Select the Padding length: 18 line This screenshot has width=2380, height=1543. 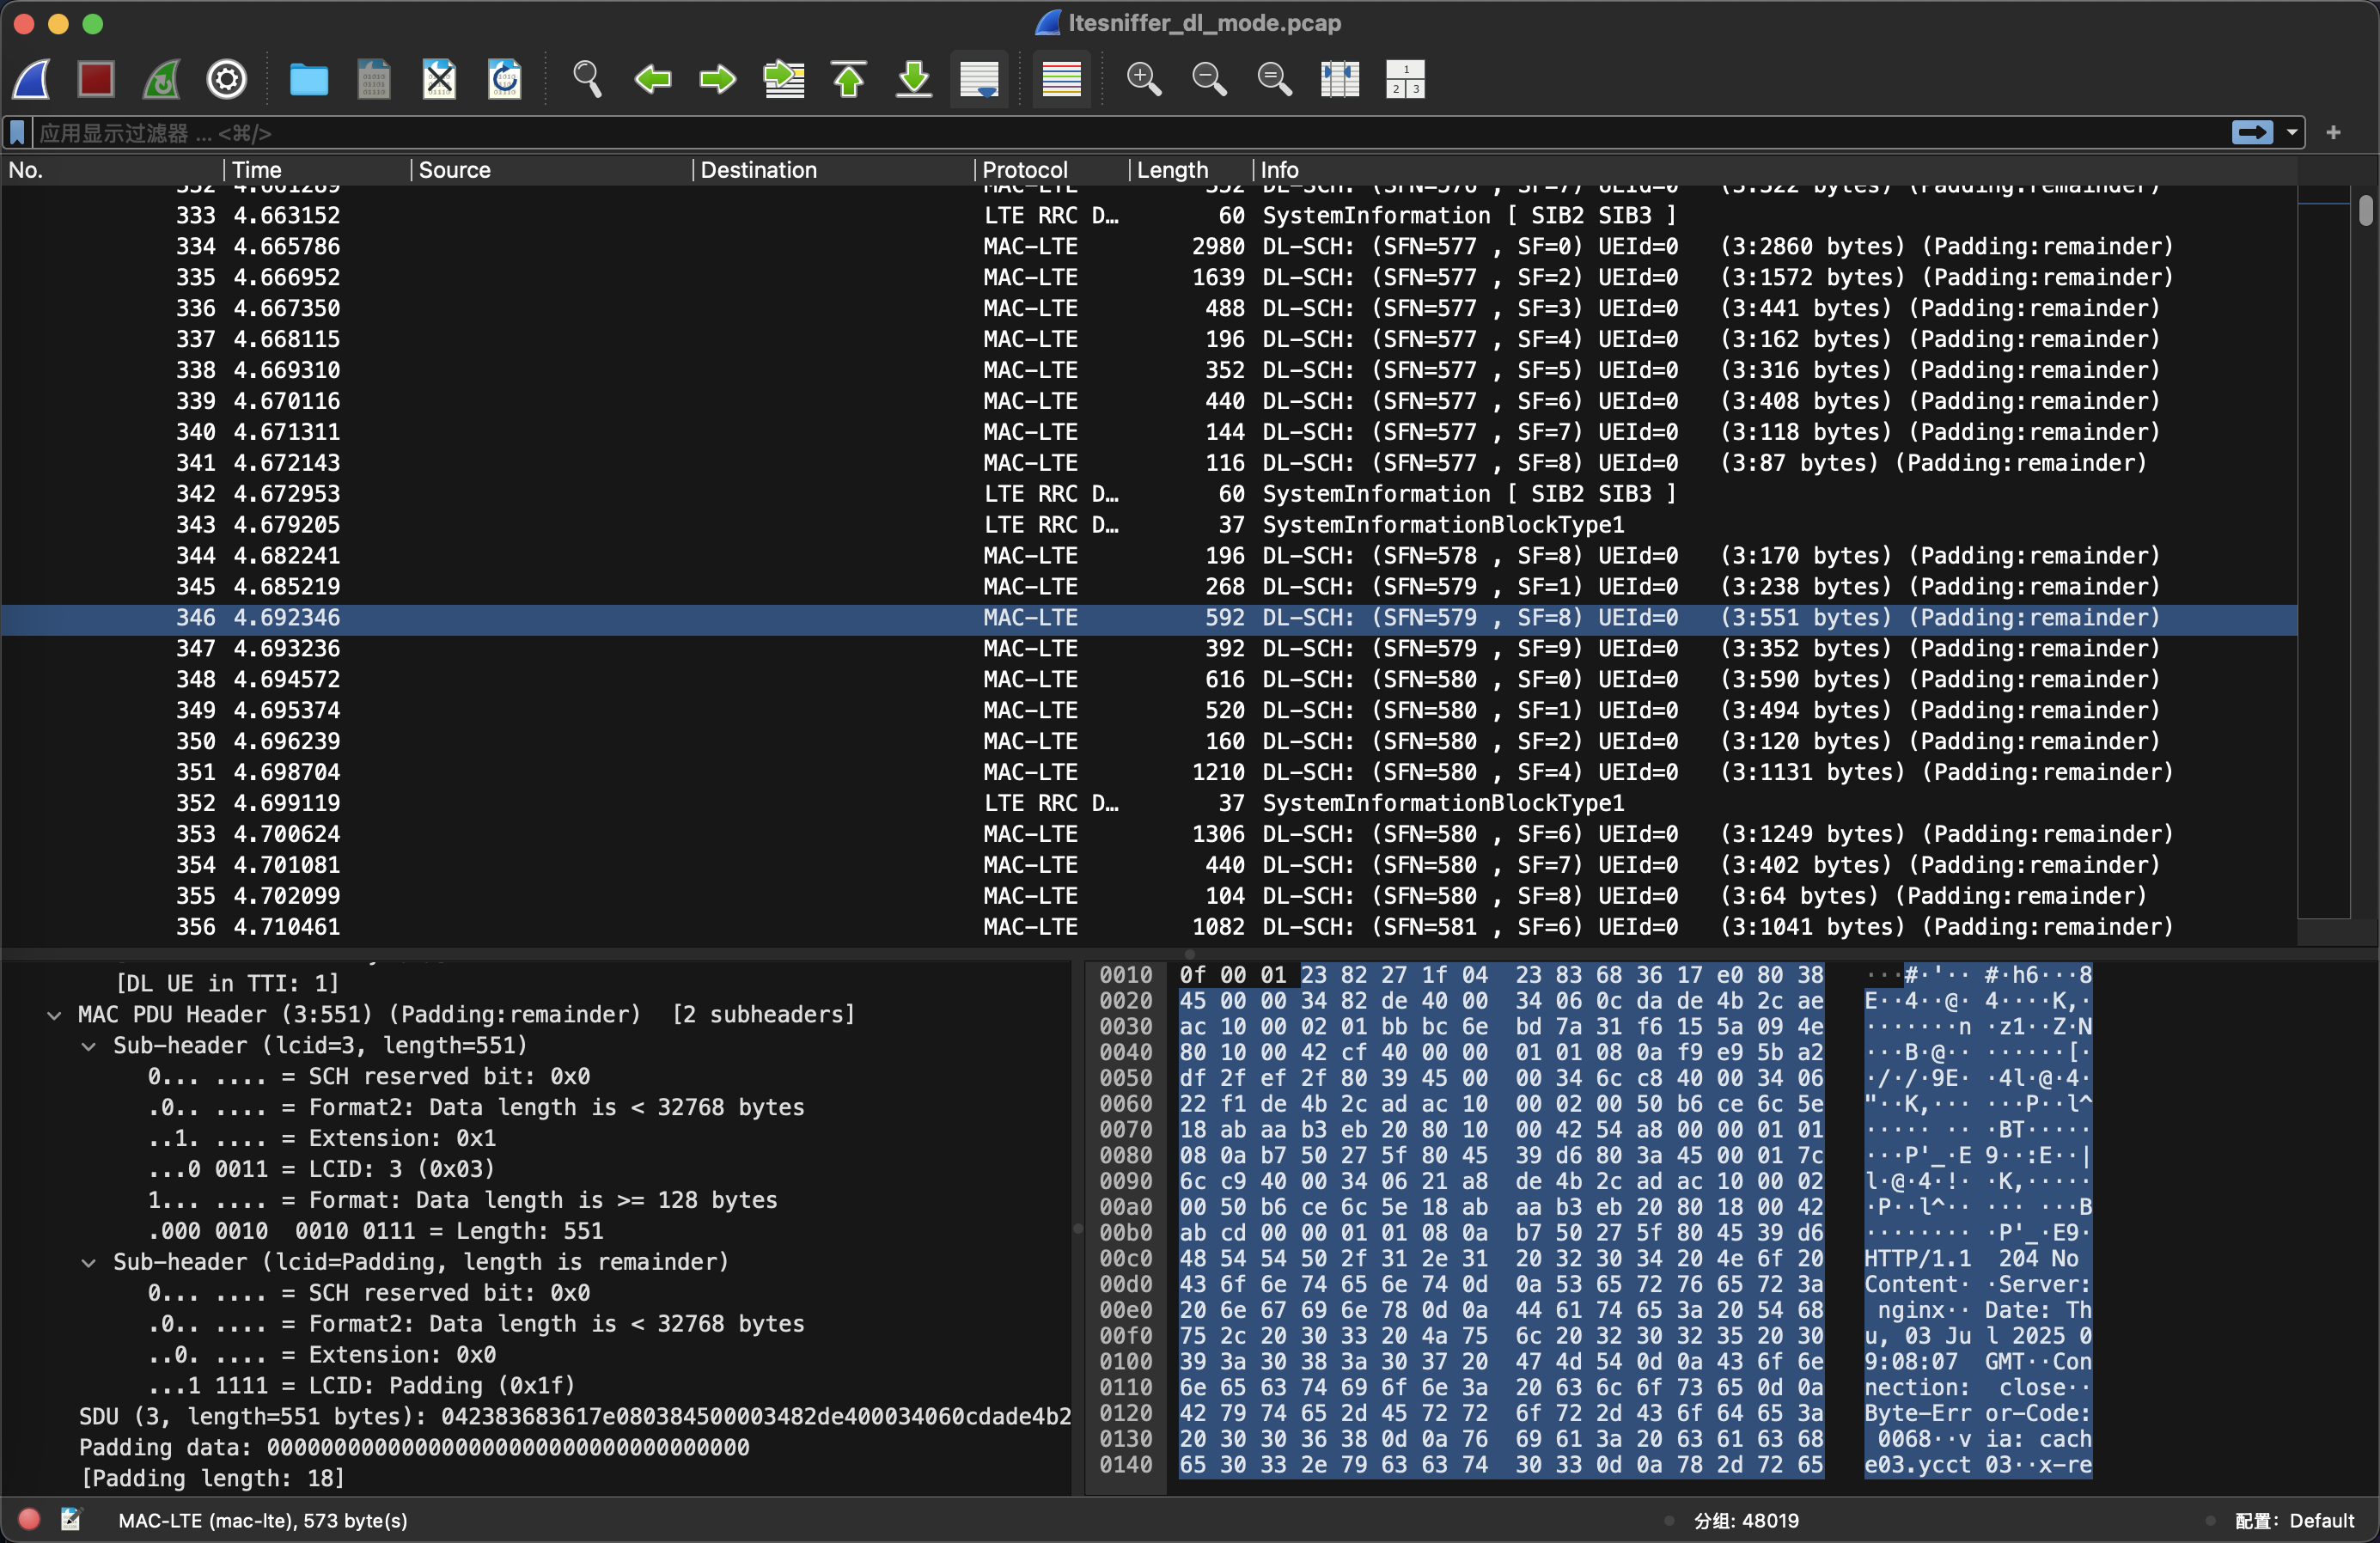[213, 1479]
